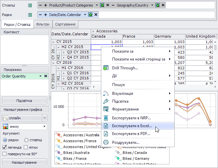
Task: Choose Роздрукувати... menu item
Action: tap(138, 143)
